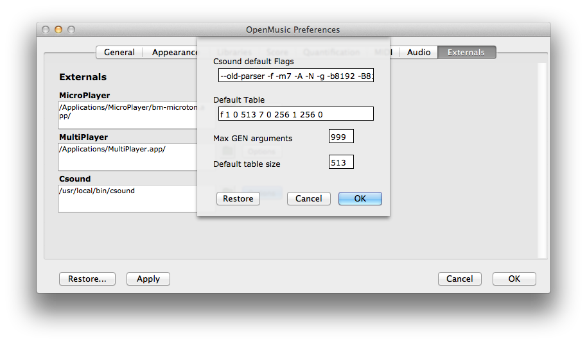Image resolution: width=587 pixels, height=344 pixels.
Task: Cancel the OpenMusic Preferences window
Action: [x=460, y=279]
